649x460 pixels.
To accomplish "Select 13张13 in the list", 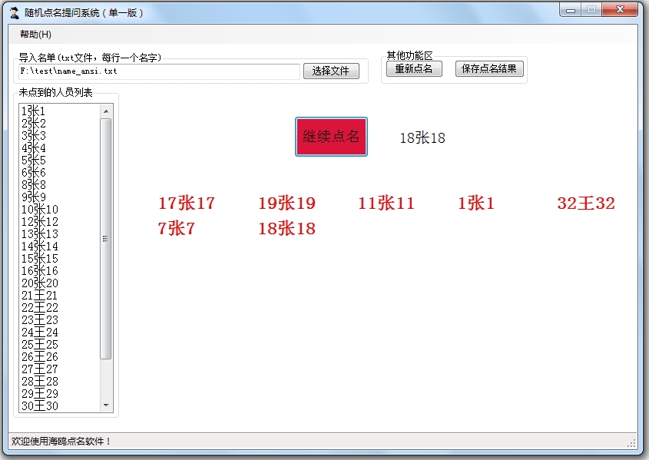I will click(60, 233).
